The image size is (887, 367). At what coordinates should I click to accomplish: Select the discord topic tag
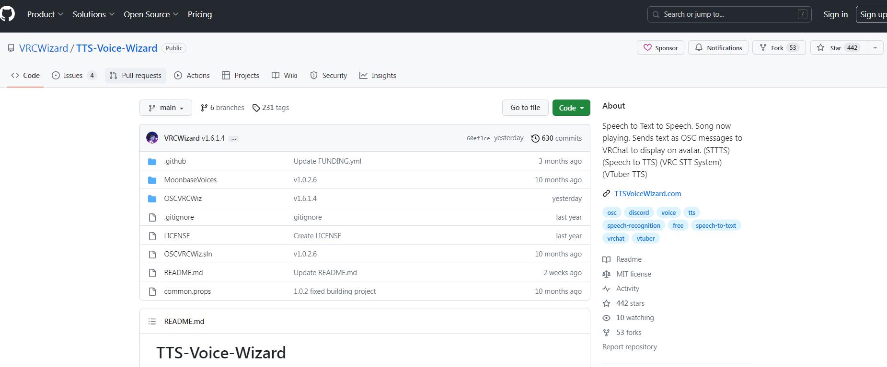pos(639,212)
